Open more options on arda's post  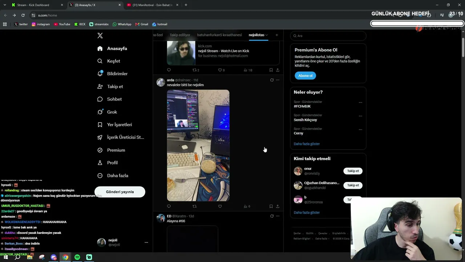pos(278,80)
